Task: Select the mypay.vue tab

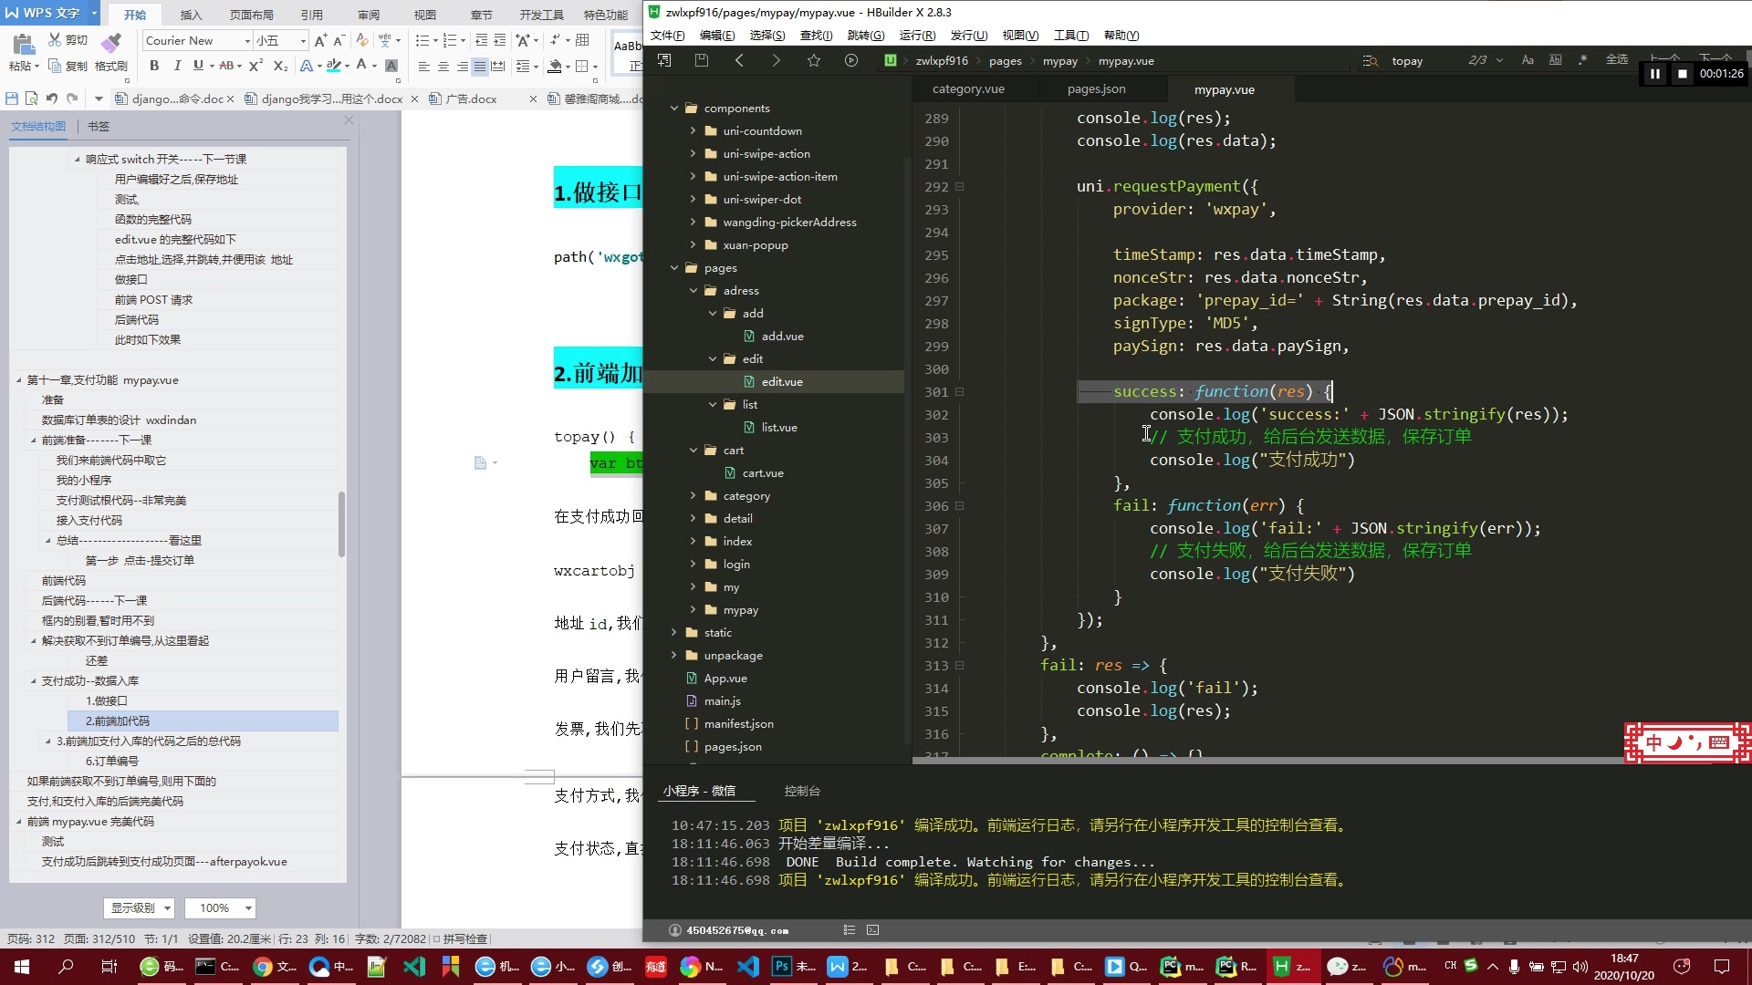Action: [x=1224, y=89]
